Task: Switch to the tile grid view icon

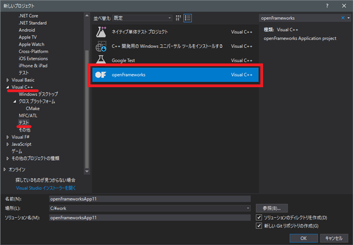Action: (178, 18)
